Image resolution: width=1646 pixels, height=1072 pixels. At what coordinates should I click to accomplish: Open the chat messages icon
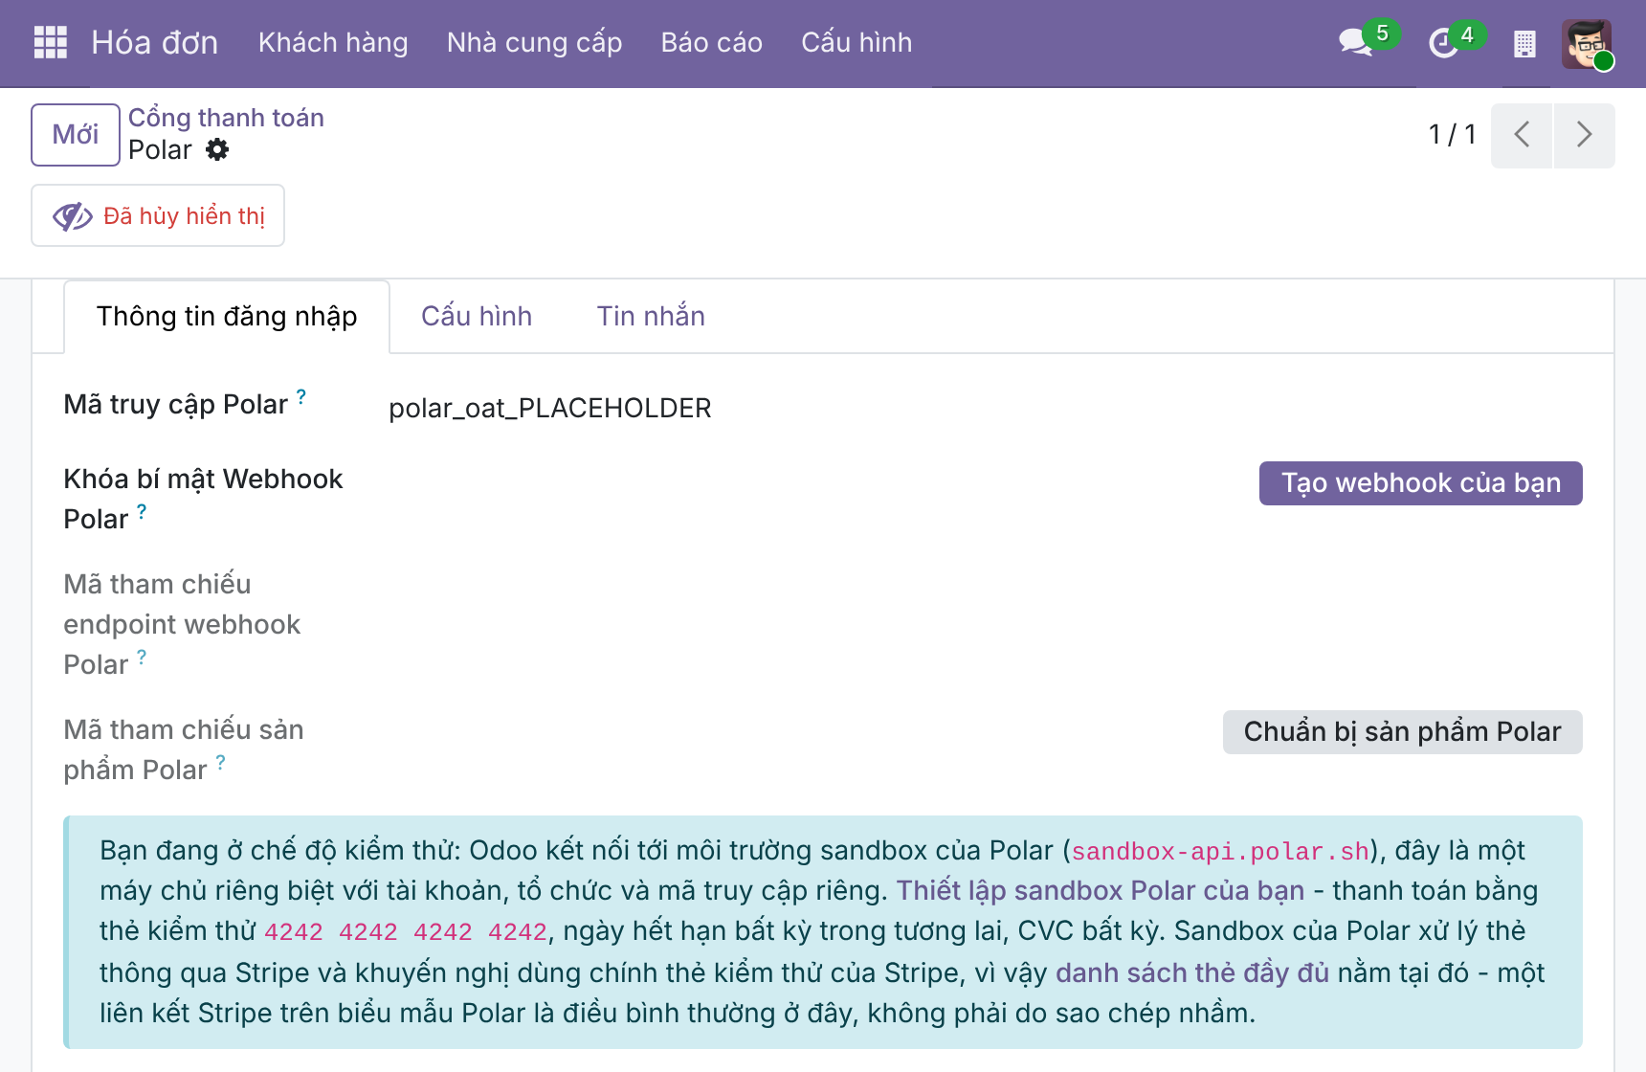coord(1356,43)
